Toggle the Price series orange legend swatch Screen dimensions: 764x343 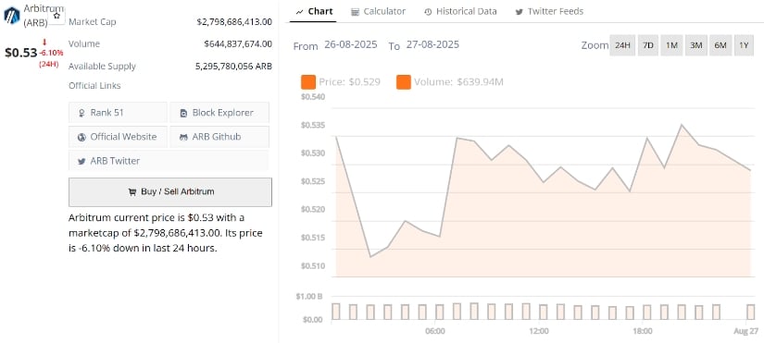(308, 82)
